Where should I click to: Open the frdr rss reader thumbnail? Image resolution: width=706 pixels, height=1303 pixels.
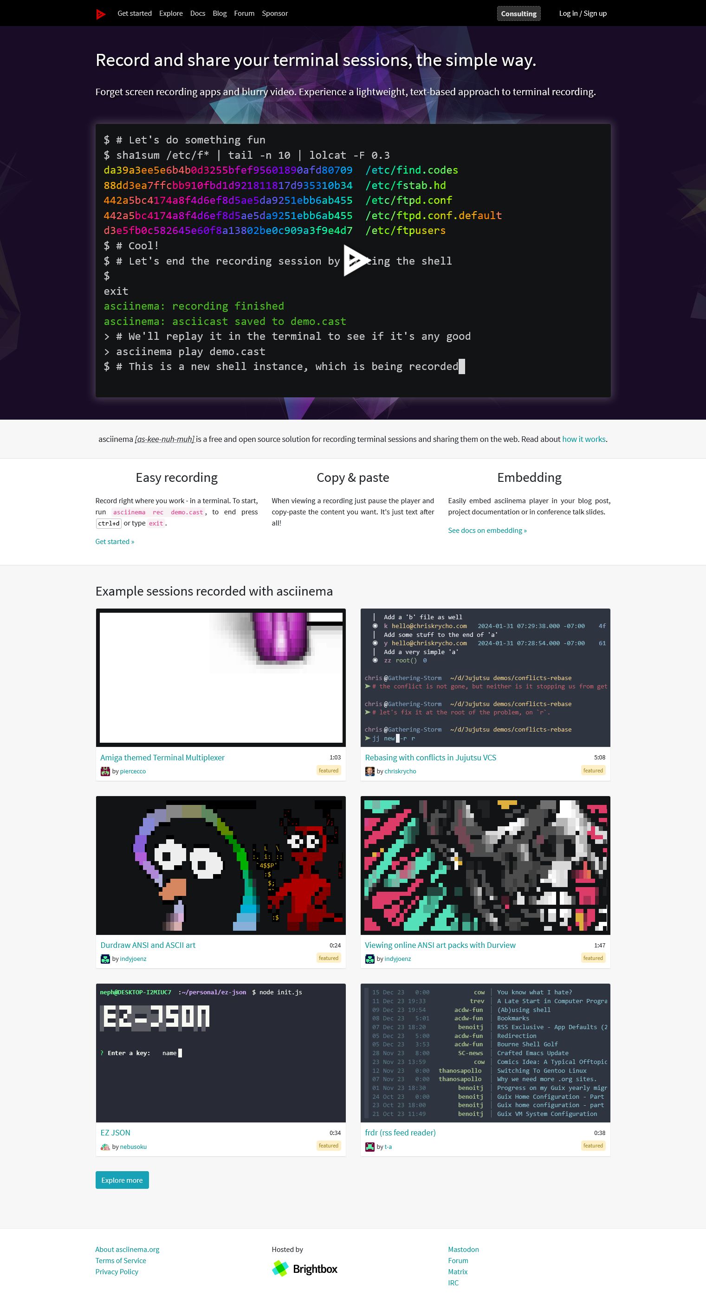coord(485,1053)
